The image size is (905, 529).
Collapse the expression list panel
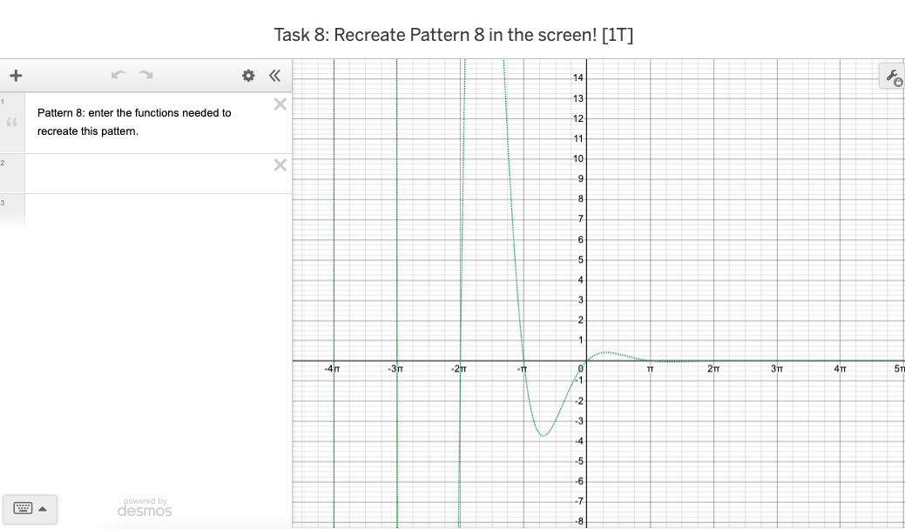pos(274,76)
